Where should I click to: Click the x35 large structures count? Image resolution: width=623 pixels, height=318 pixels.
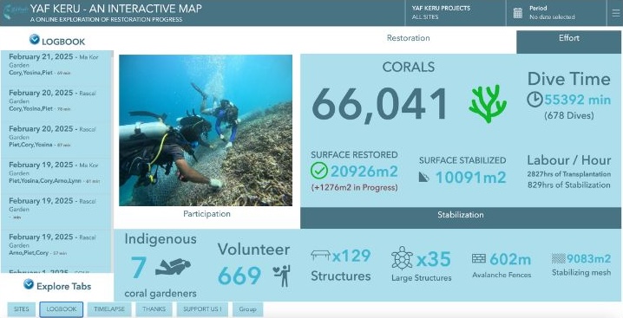(x=434, y=260)
